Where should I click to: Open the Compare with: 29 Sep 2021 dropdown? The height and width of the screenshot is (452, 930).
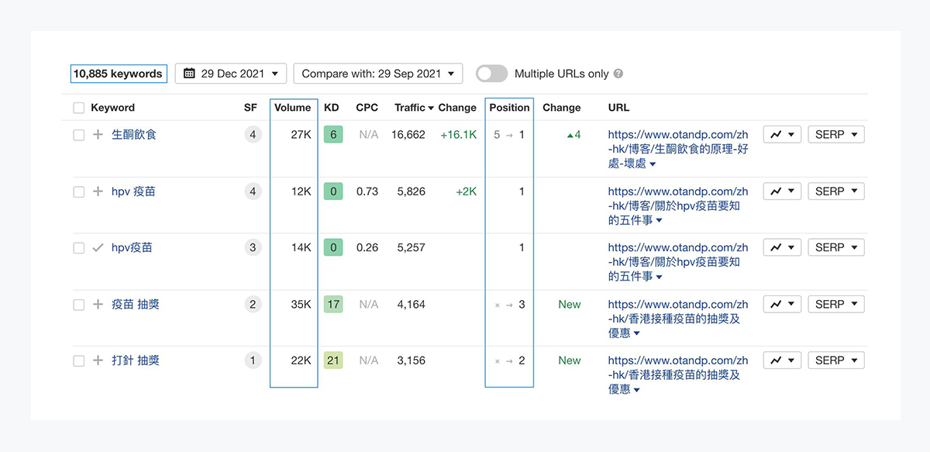(377, 74)
